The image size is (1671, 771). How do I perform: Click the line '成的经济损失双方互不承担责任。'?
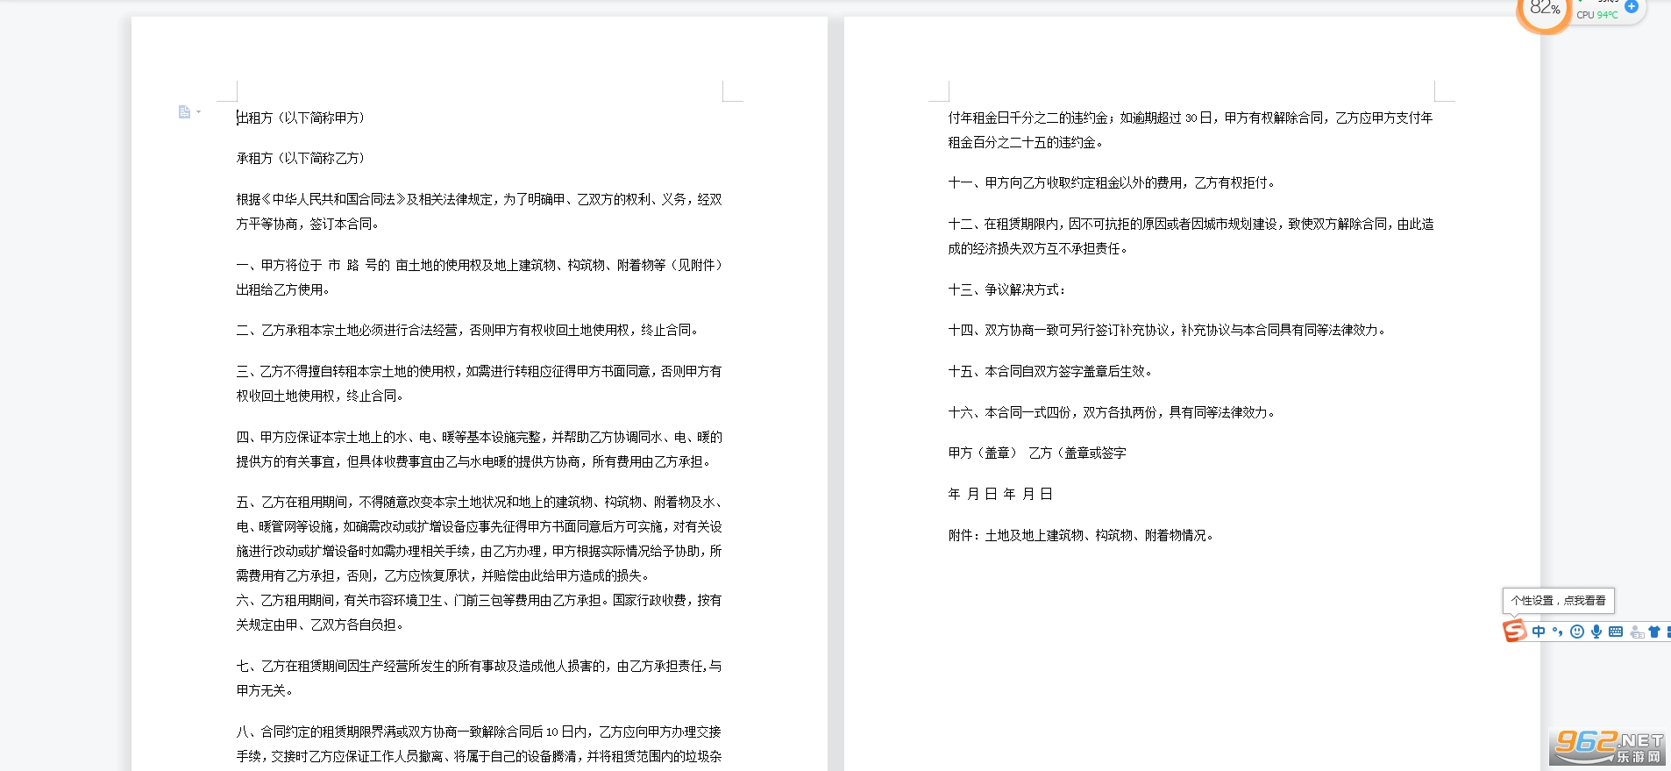(1038, 248)
